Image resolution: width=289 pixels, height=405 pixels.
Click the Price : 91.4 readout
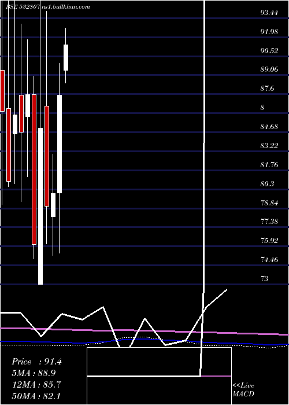coord(36,362)
